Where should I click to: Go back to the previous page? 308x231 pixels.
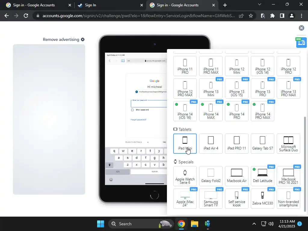point(7,16)
